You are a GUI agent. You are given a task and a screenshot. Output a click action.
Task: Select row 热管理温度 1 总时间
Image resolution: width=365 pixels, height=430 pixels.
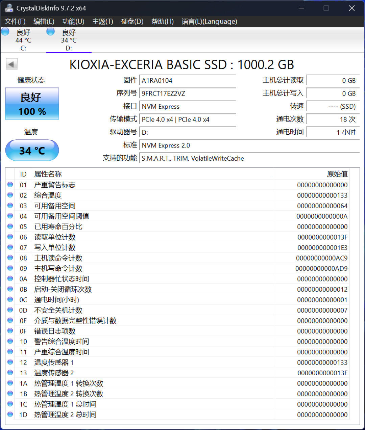click(x=178, y=404)
